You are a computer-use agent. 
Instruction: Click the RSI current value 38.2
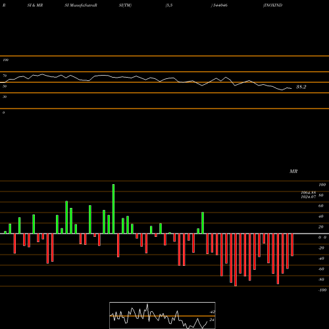click(x=301, y=87)
